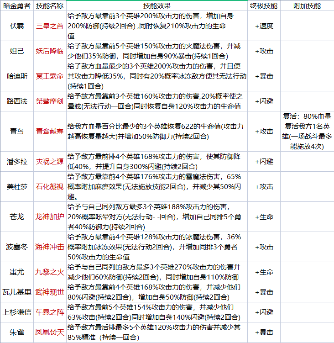Click the hero name 朱雀
The height and width of the screenshot is (343, 334).
click(17, 332)
